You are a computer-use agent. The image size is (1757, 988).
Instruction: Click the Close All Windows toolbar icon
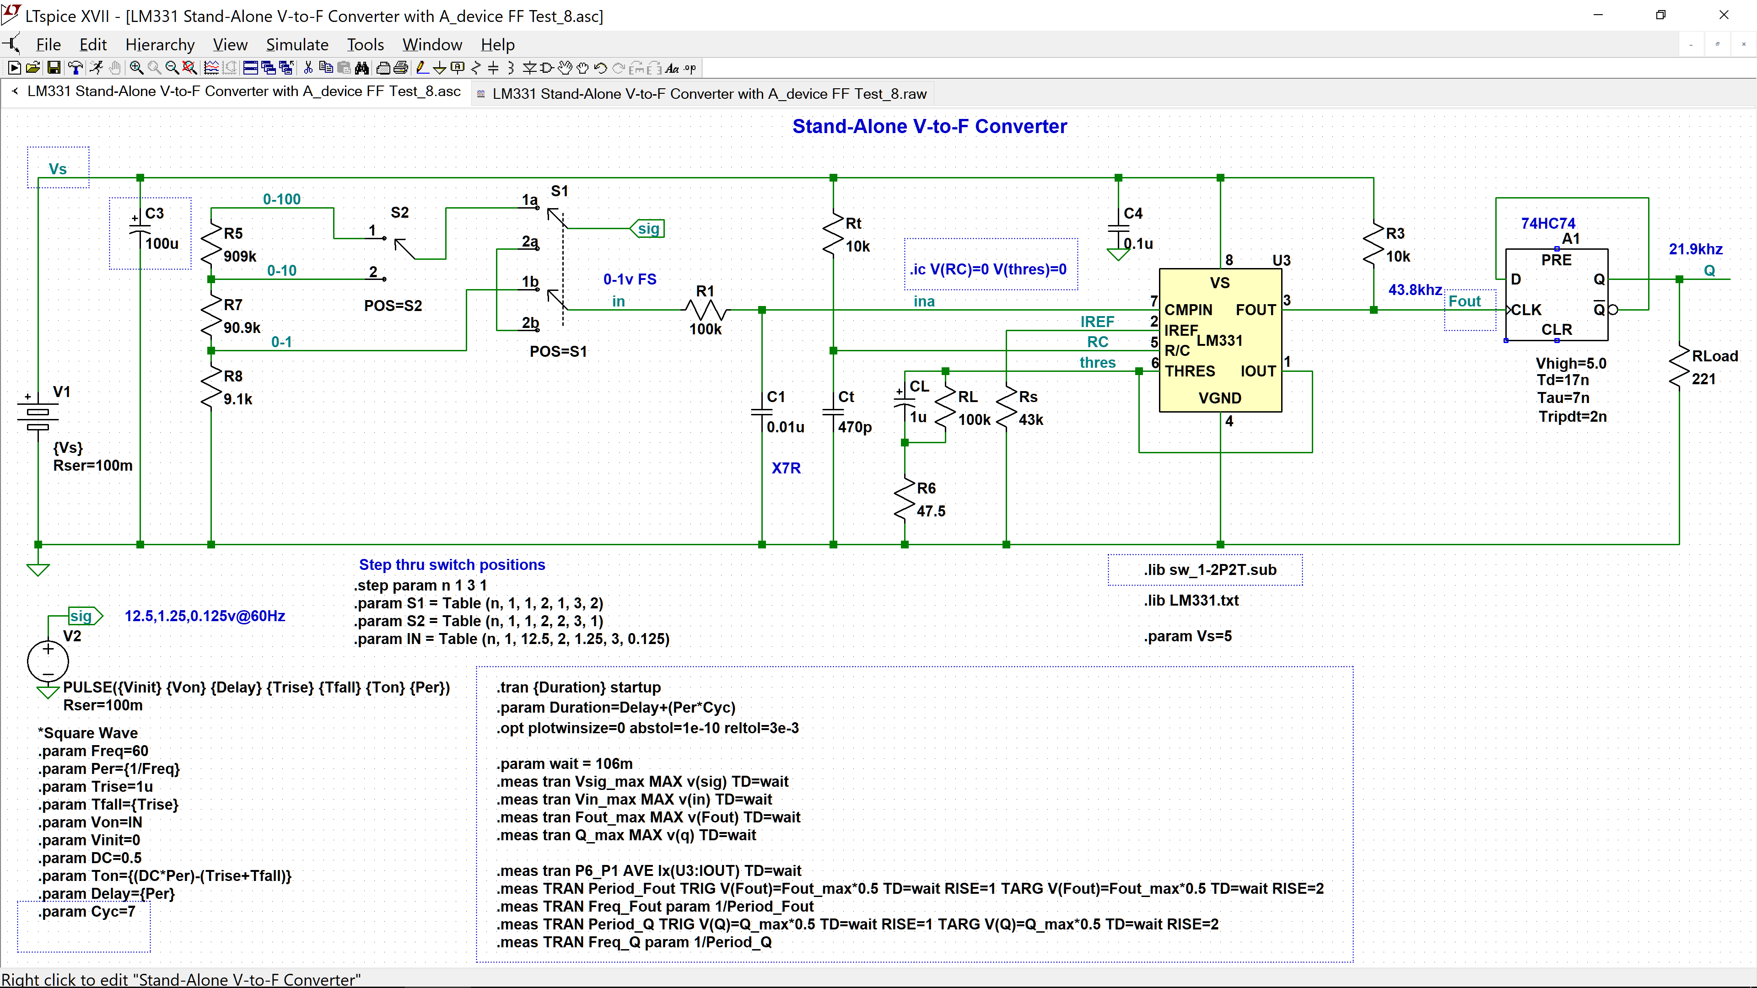(286, 68)
